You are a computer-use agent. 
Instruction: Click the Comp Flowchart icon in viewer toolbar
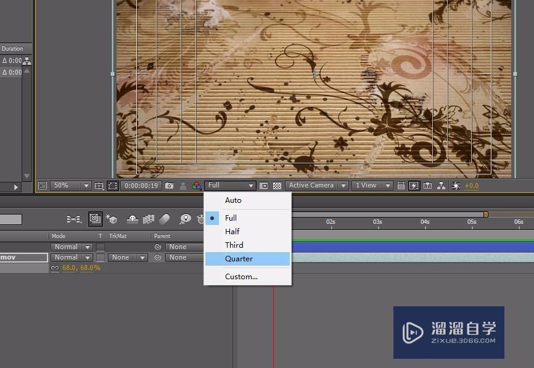(x=441, y=186)
